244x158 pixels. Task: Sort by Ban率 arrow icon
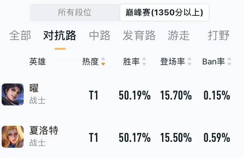coord(229,61)
